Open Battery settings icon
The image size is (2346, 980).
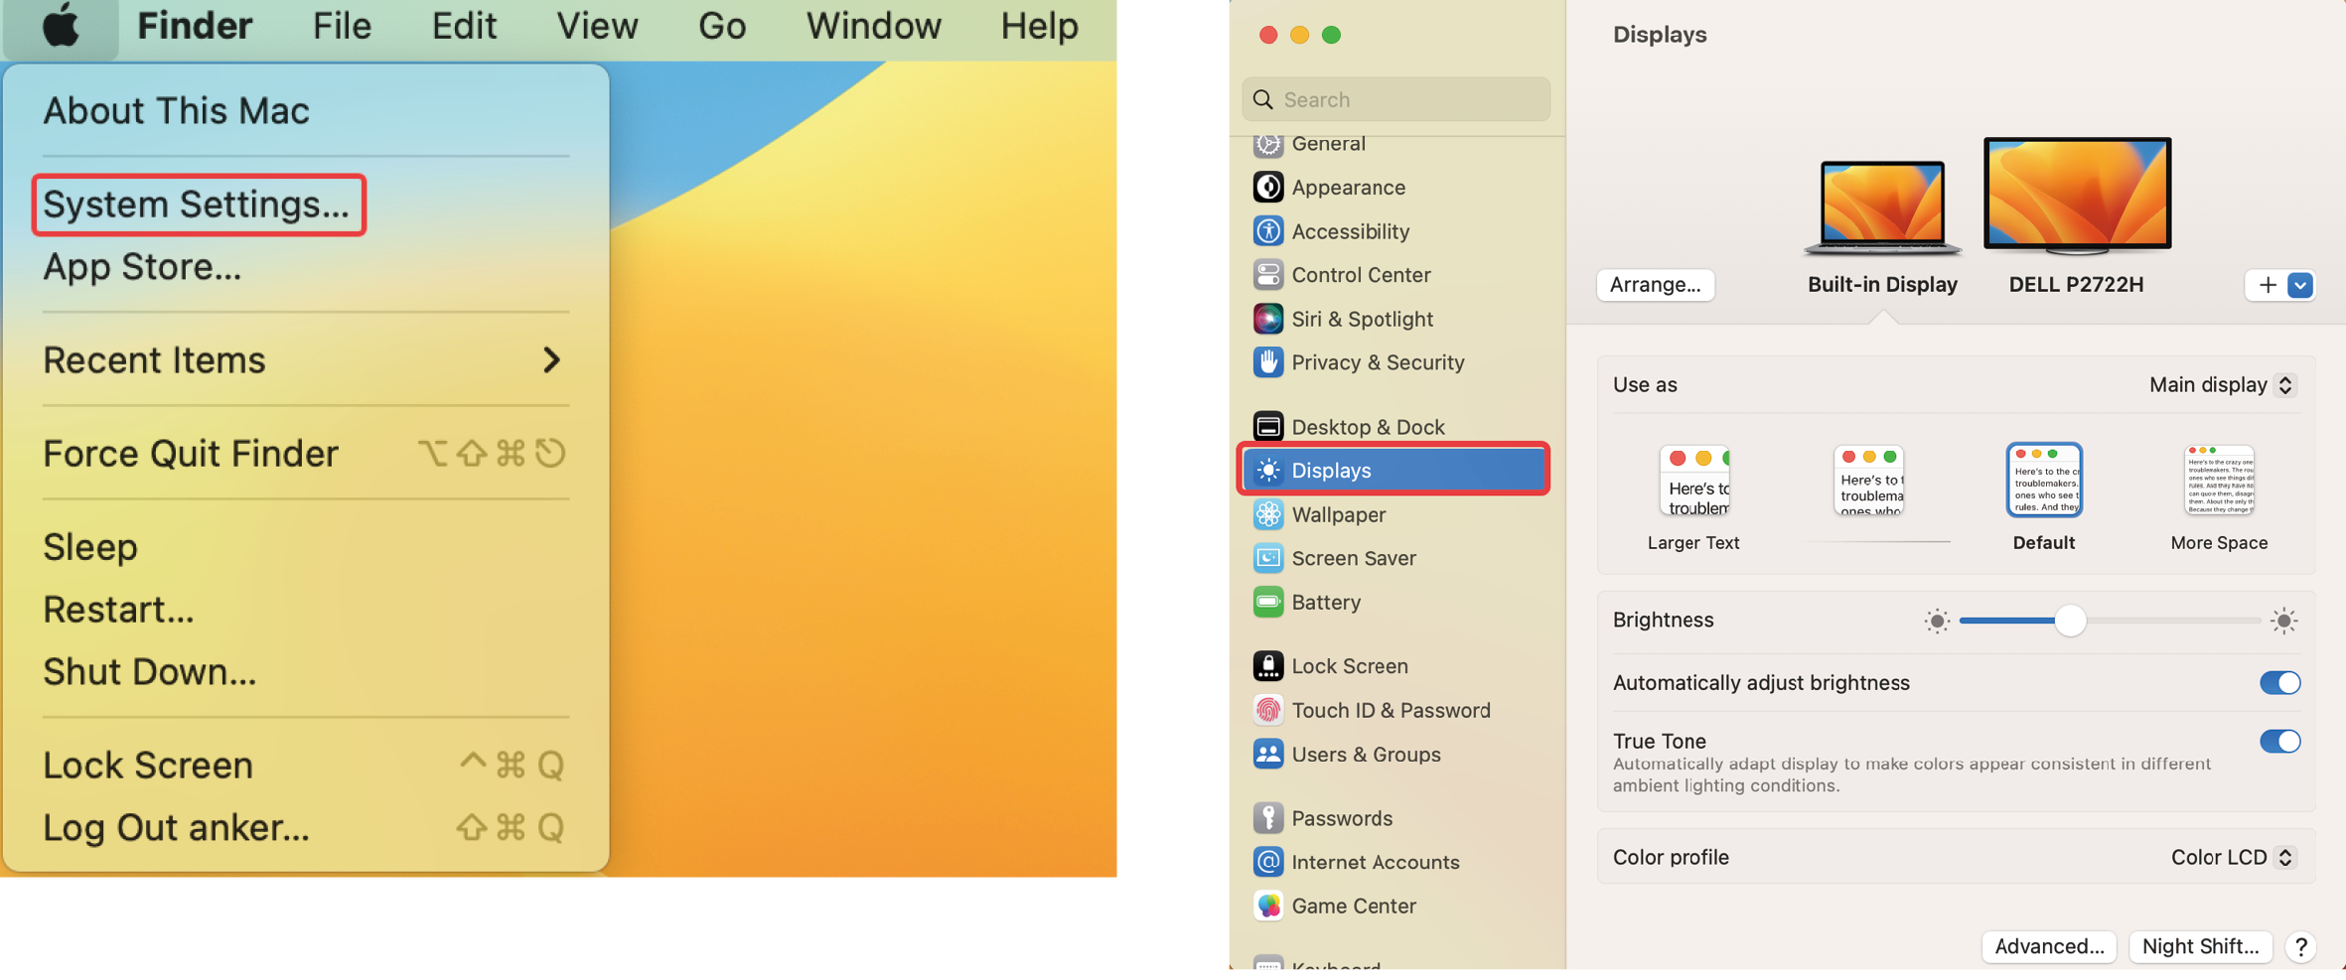click(x=1267, y=602)
